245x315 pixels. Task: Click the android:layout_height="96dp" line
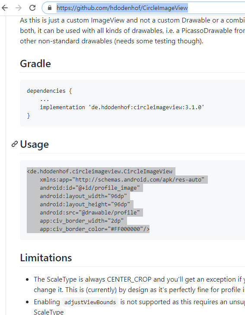pyautogui.click(x=85, y=205)
